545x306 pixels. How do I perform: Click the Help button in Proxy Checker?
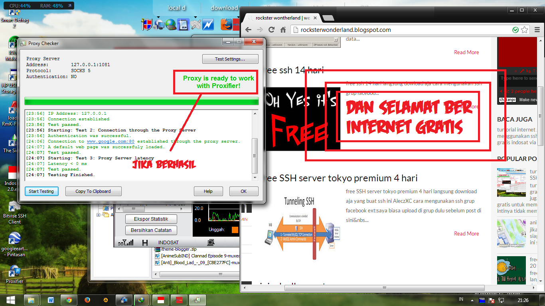click(x=208, y=191)
